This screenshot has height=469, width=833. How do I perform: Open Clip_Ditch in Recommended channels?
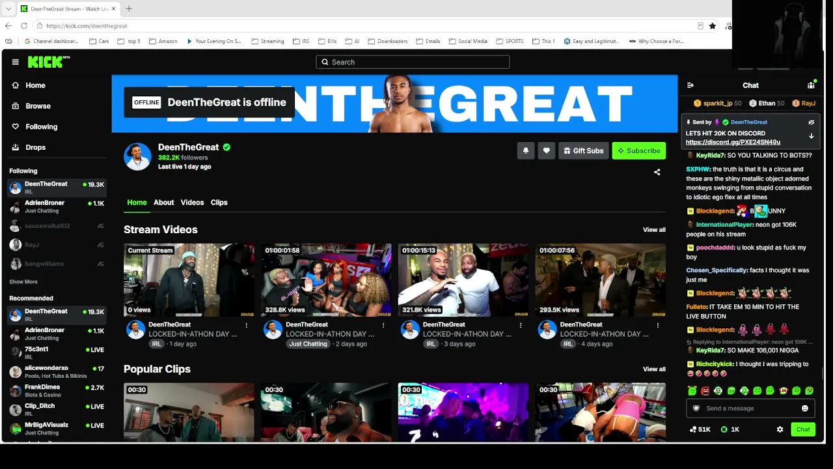[x=57, y=410]
